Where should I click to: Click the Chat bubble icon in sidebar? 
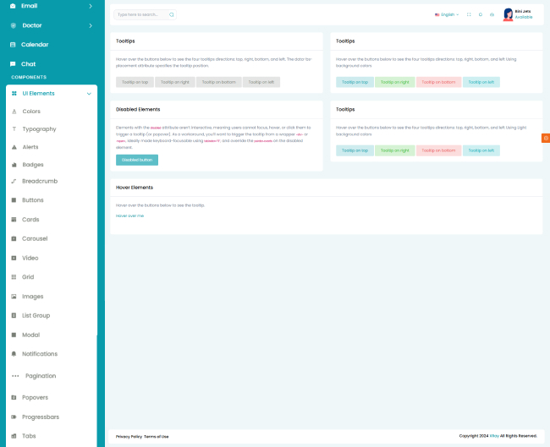pyautogui.click(x=13, y=63)
